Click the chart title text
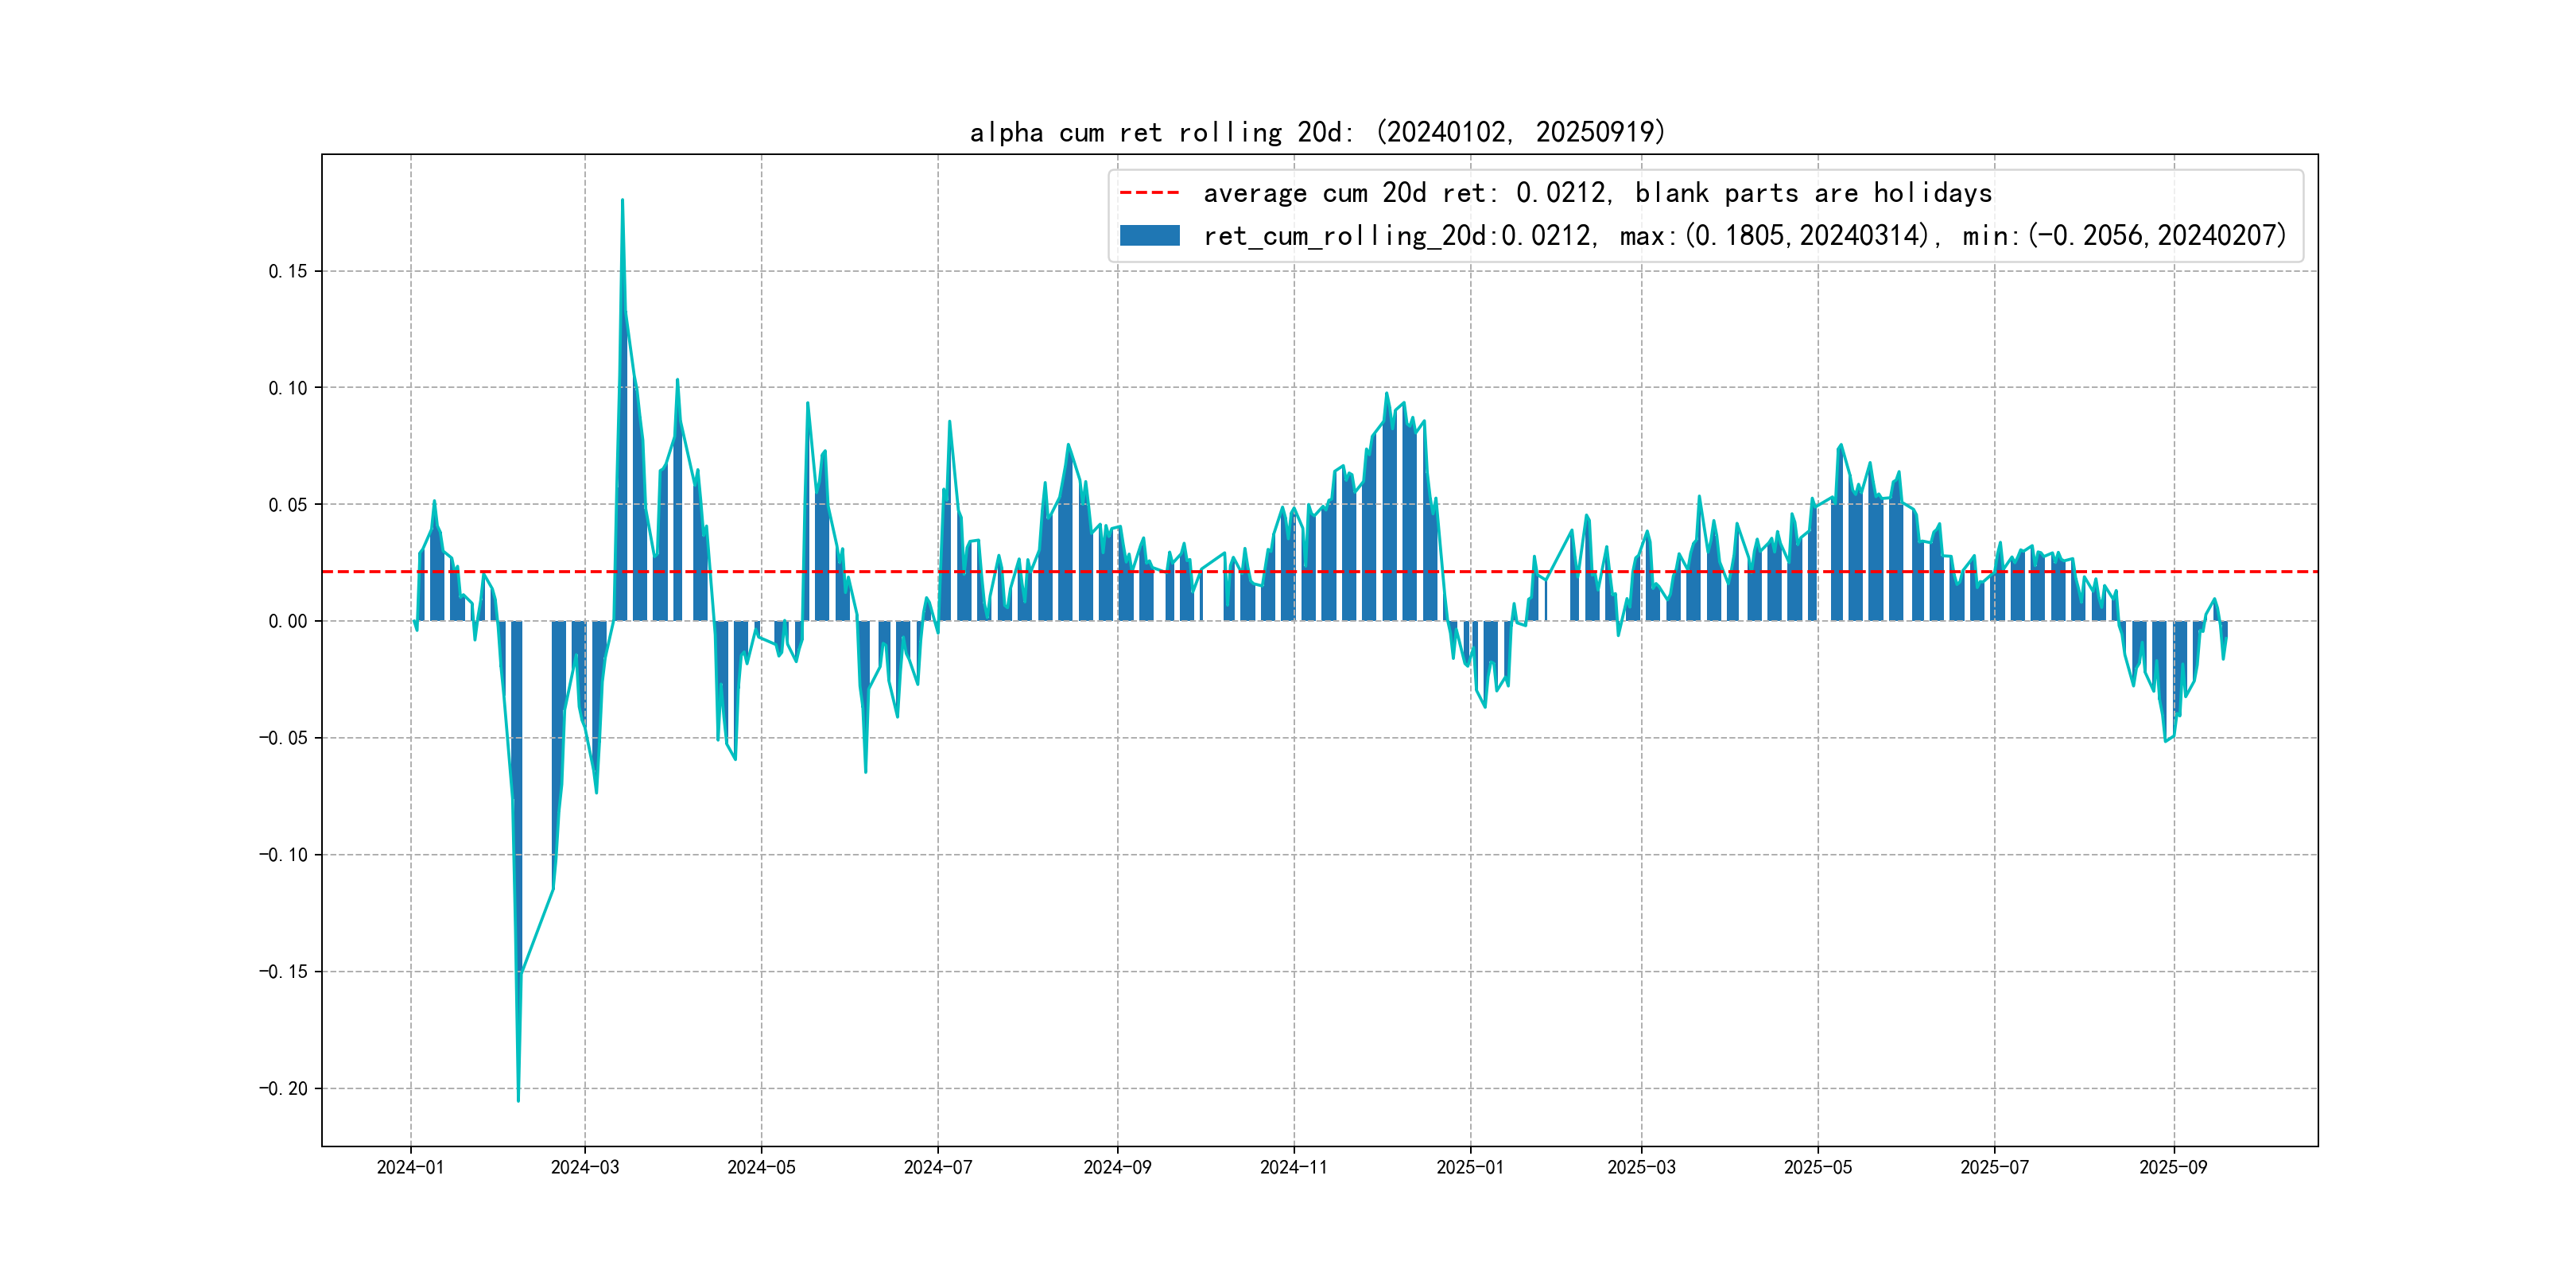The height and width of the screenshot is (1288, 2576). click(x=1317, y=132)
